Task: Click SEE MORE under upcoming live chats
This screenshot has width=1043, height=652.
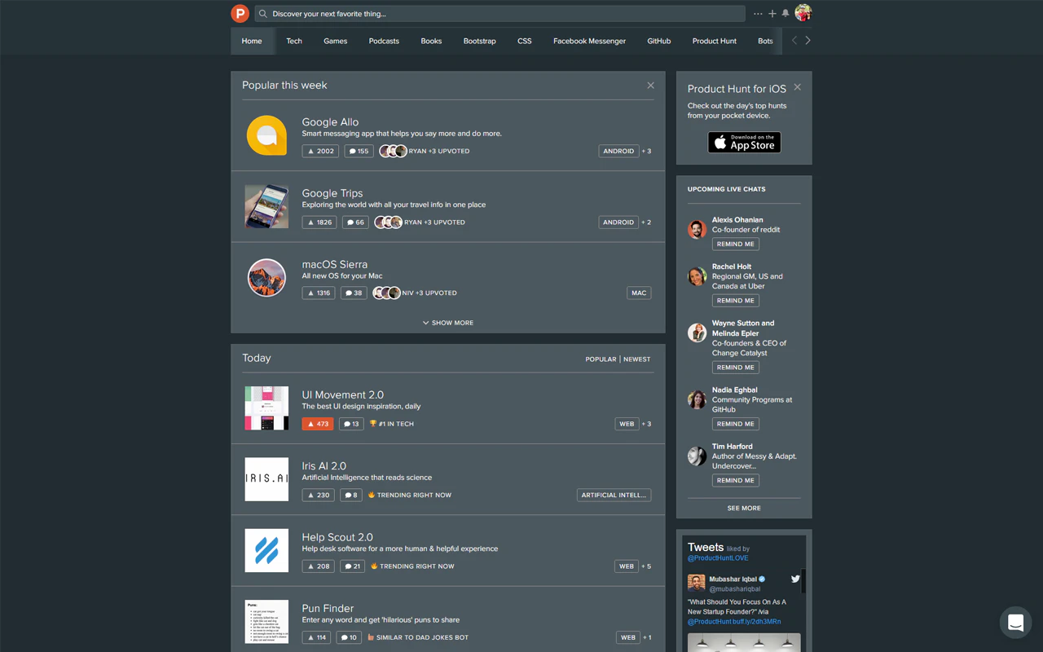Action: (x=743, y=508)
